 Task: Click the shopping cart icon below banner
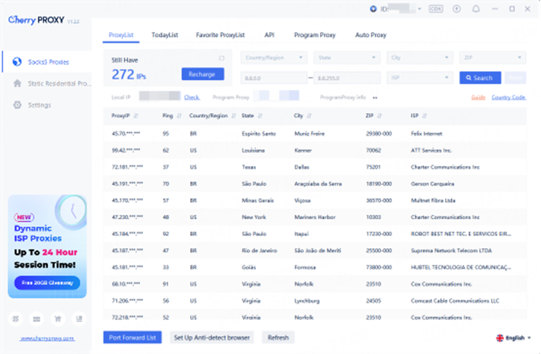pos(58,318)
